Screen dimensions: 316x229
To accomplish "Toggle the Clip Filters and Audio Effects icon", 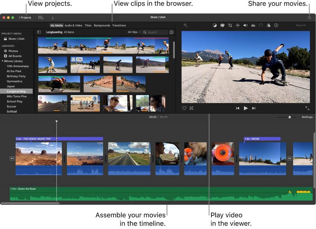I will [269, 25].
